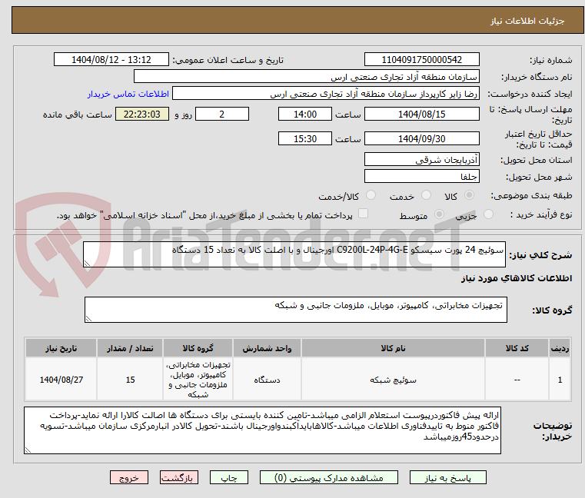Click the deadline time field 14:00
The width and height of the screenshot is (585, 498).
(305, 115)
